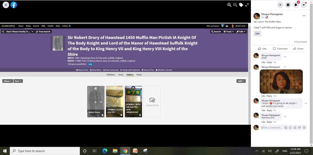
Task: Zoom in on the photo
Action: 229,5
